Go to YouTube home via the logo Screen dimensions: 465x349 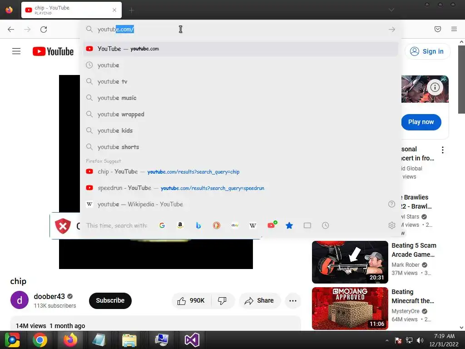coord(53,51)
